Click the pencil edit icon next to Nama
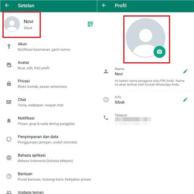The image size is (194, 194). pos(185,72)
